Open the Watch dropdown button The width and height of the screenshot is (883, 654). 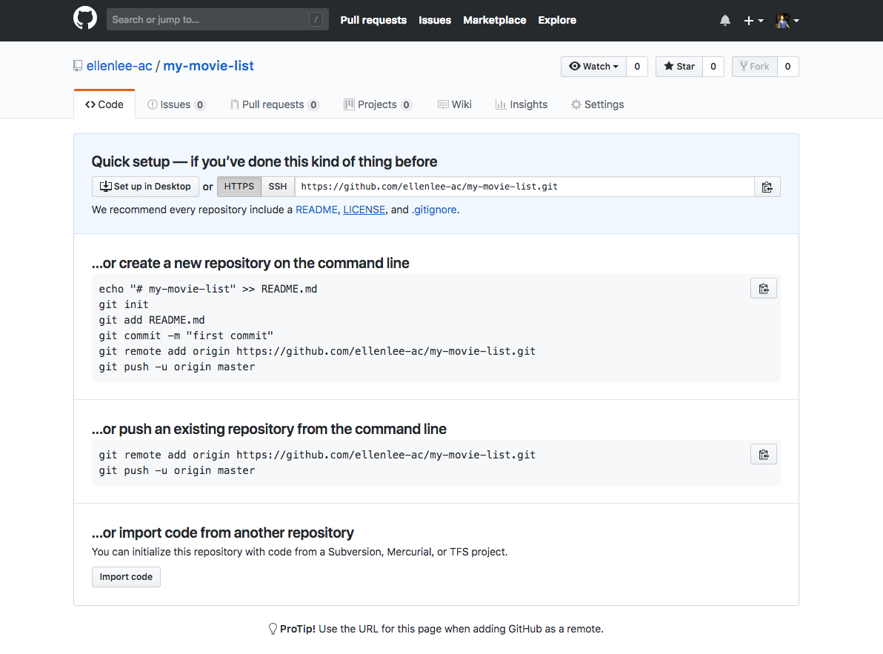pyautogui.click(x=593, y=67)
